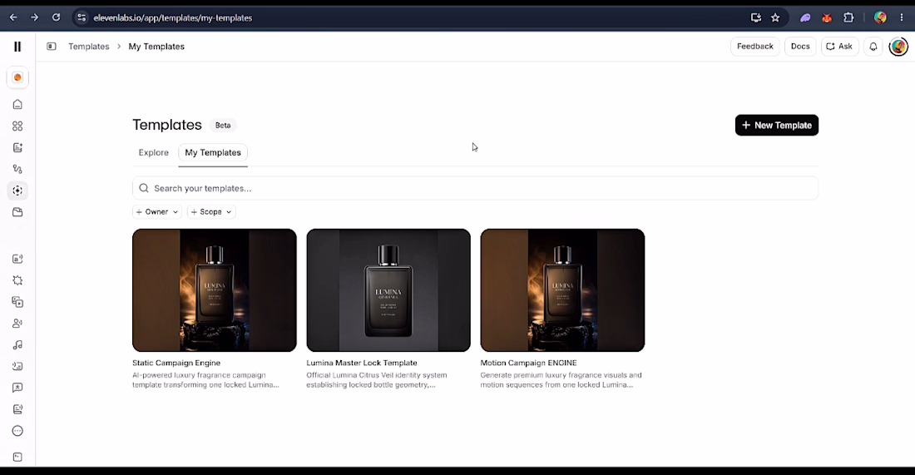This screenshot has width=915, height=475.
Task: Open Docs
Action: coord(800,46)
